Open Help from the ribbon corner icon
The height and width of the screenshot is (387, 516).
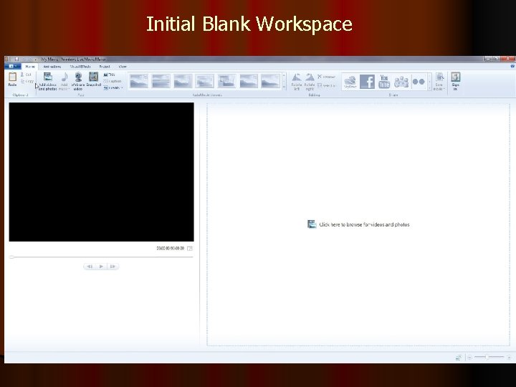[x=512, y=66]
